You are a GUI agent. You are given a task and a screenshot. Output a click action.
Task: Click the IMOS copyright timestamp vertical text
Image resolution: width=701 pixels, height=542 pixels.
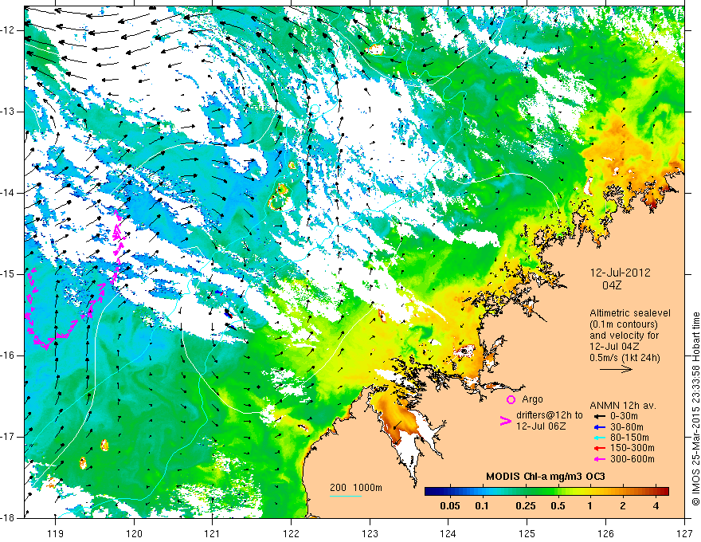695,410
